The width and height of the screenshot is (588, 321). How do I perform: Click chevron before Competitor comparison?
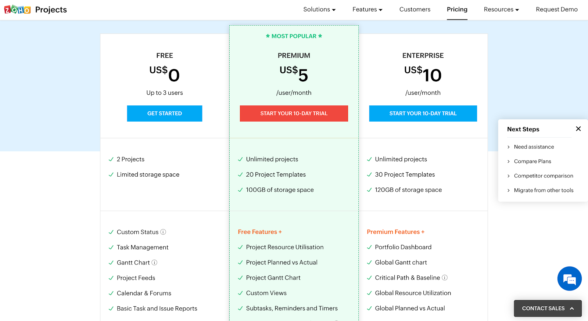click(x=509, y=176)
